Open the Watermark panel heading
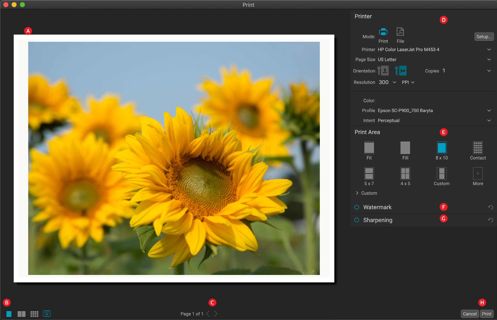The width and height of the screenshot is (497, 320). click(377, 207)
